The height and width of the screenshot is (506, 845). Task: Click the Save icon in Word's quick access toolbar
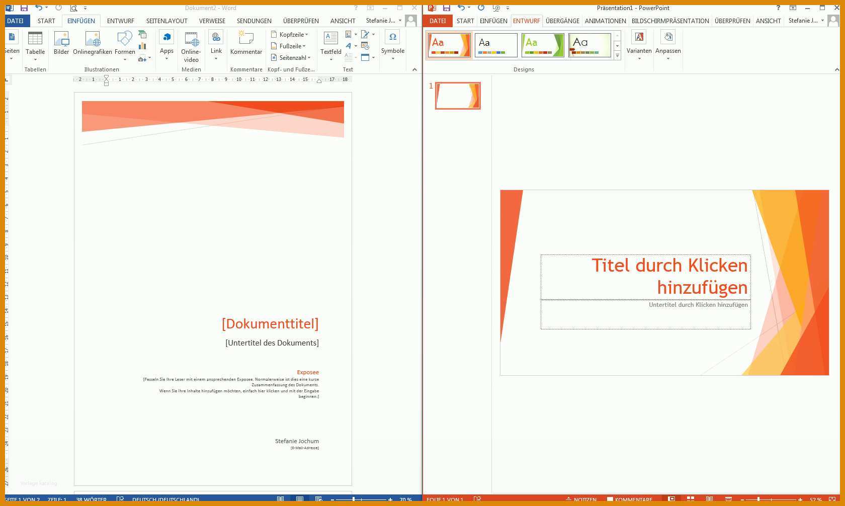coord(24,8)
